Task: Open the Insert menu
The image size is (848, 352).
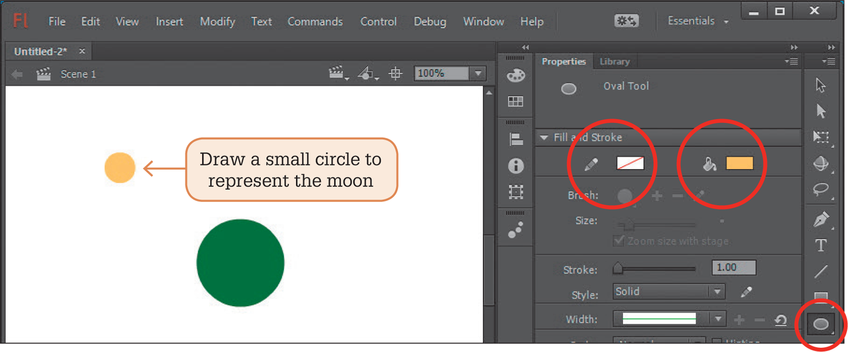Action: coord(169,22)
